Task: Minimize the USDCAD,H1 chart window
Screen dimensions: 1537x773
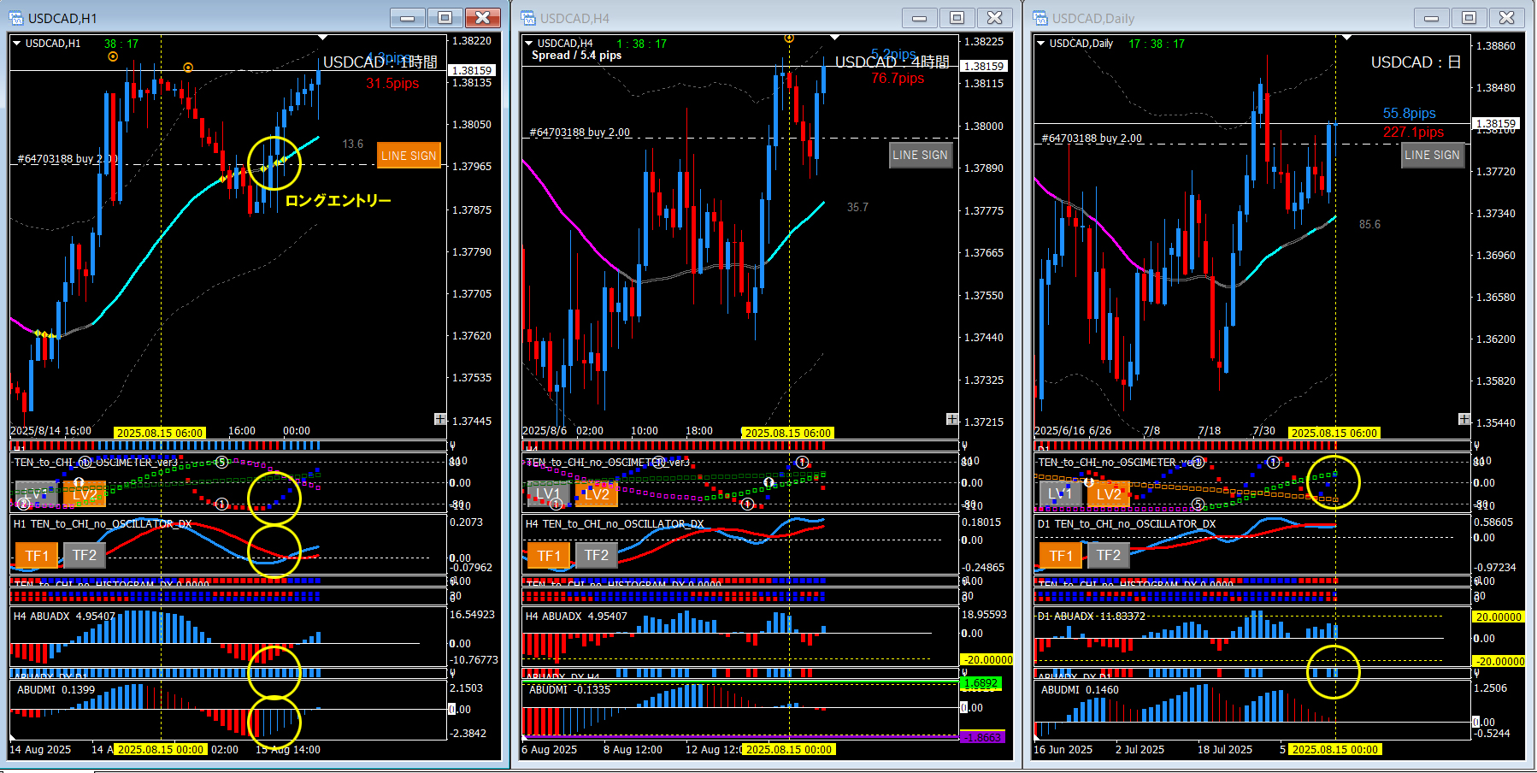Action: tap(408, 18)
